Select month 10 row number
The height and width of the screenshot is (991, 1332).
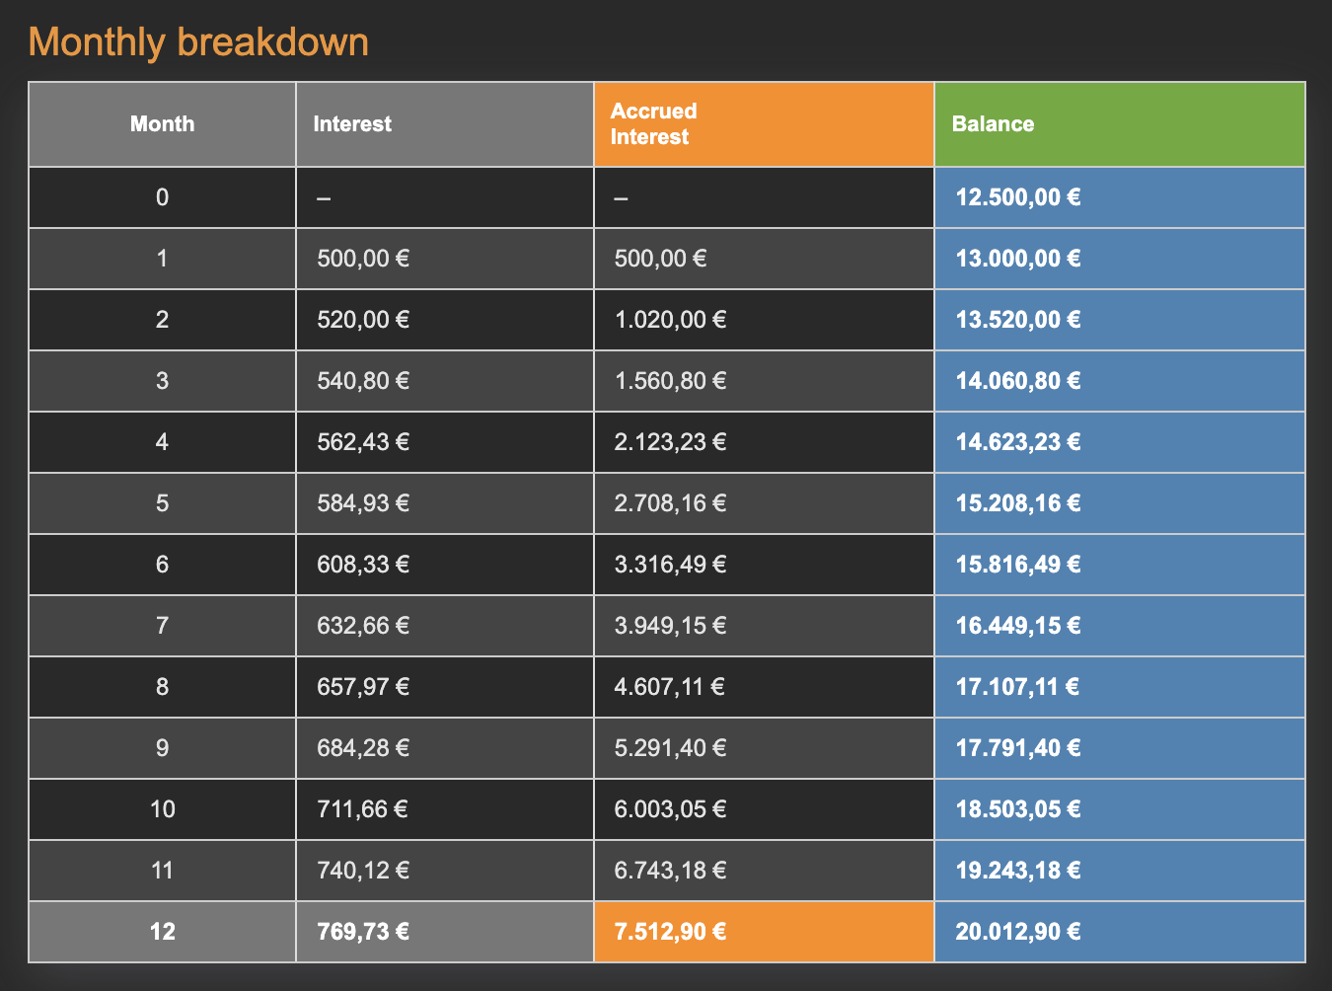pyautogui.click(x=162, y=809)
